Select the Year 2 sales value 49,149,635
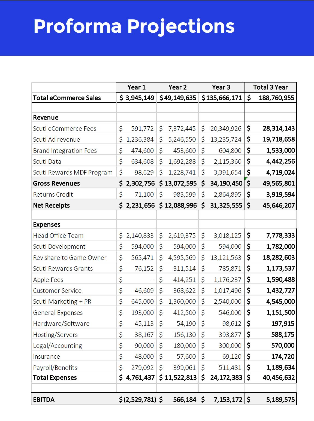Screen dimensions: 314x421 (x=180, y=98)
